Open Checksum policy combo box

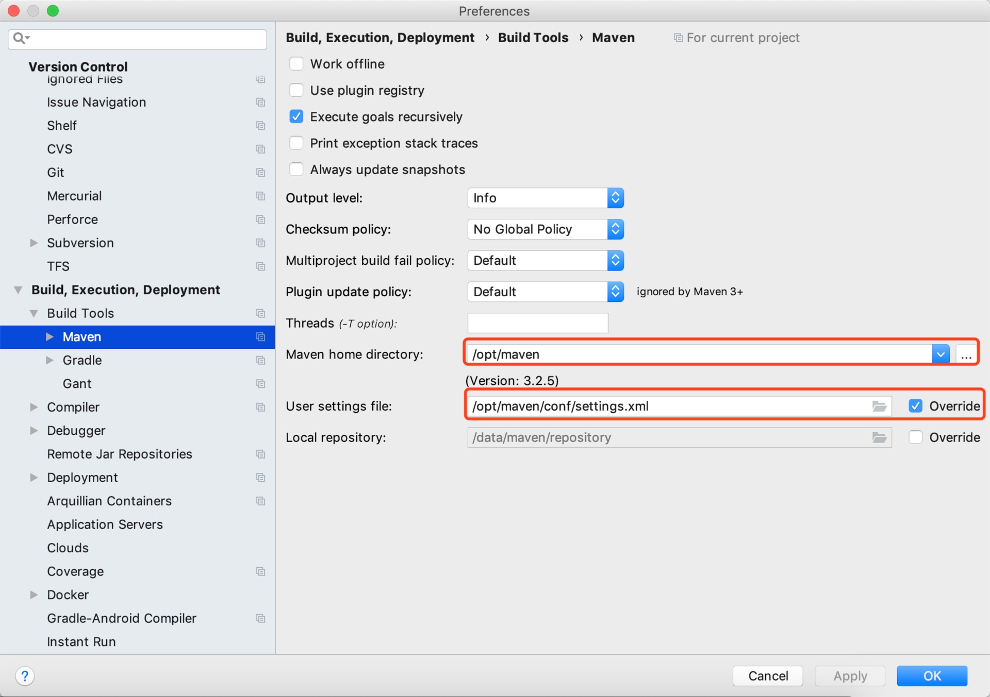(x=546, y=229)
